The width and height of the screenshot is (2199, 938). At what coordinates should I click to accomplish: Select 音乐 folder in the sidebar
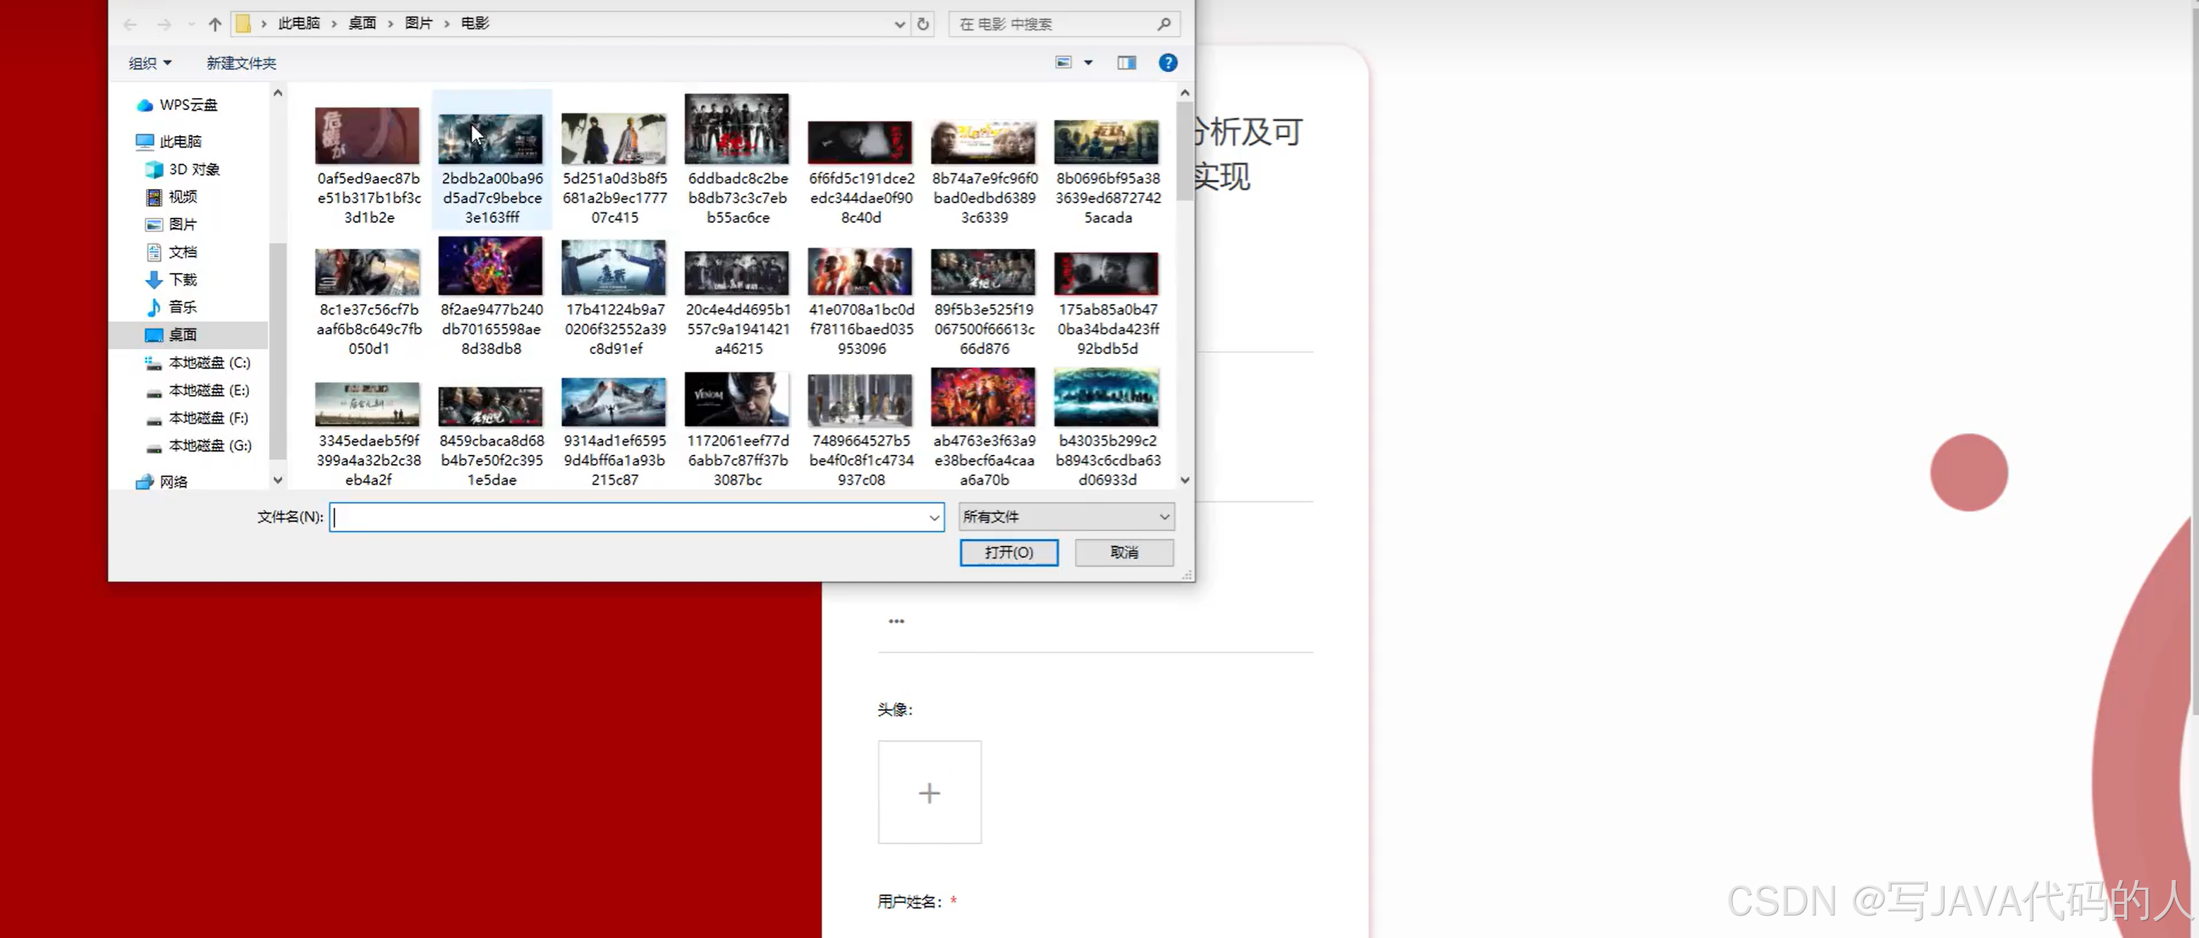[x=182, y=306]
